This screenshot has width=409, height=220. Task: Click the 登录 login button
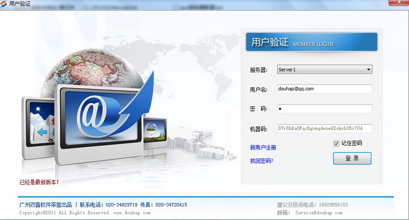pyautogui.click(x=352, y=158)
